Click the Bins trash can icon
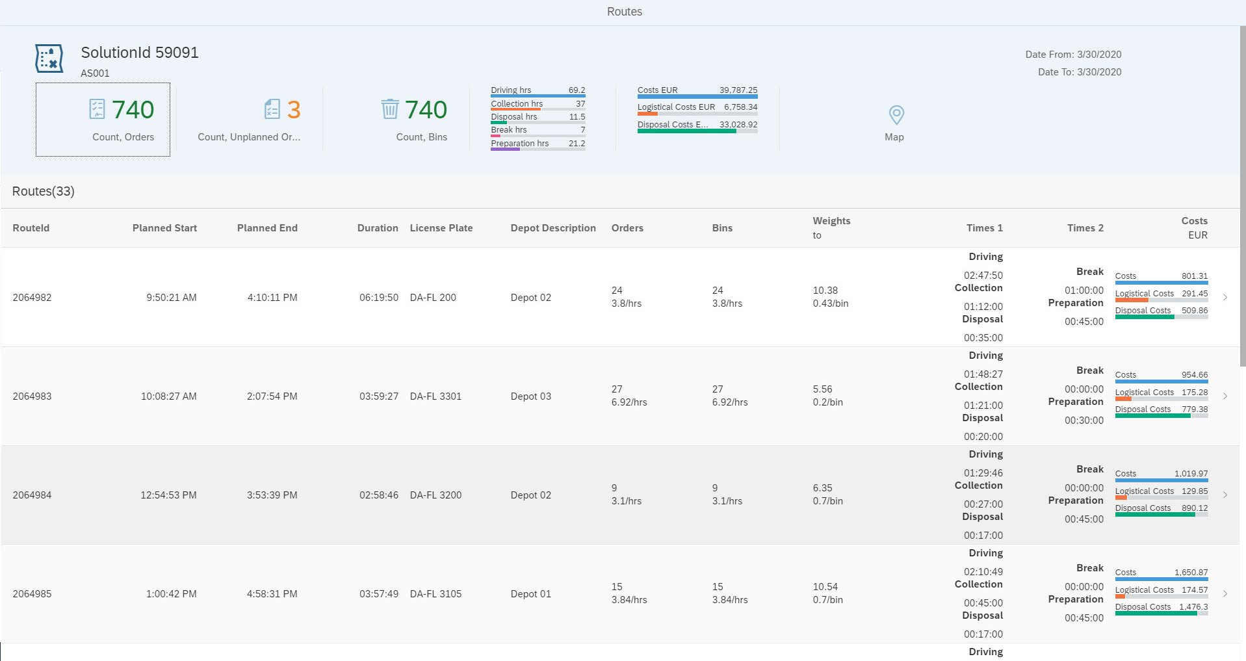 pos(390,109)
